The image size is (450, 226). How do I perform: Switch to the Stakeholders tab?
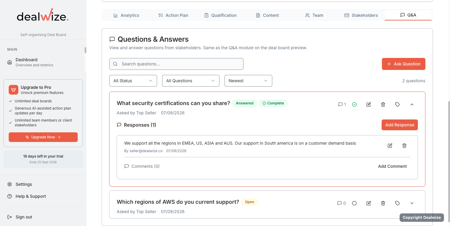(361, 15)
